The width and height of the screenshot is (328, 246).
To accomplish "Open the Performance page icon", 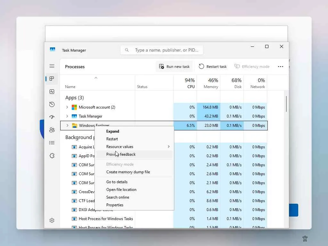I will click(x=52, y=92).
